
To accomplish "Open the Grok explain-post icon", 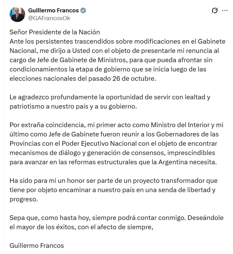I will (x=214, y=11).
